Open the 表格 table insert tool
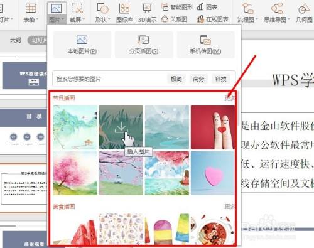The height and width of the screenshot is (248, 314). click(31, 13)
